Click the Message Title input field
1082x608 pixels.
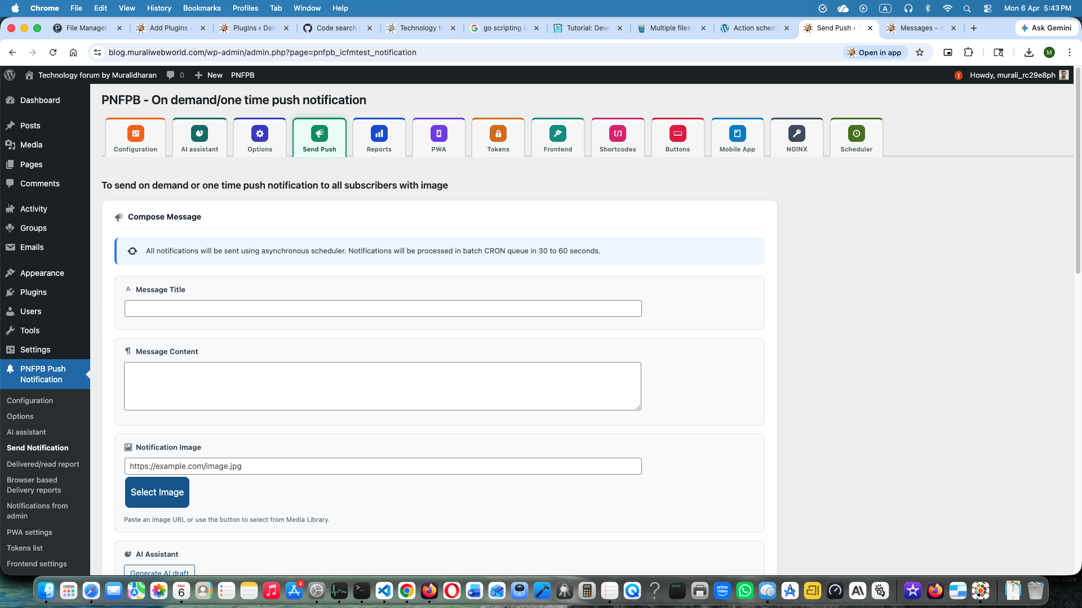(x=383, y=309)
